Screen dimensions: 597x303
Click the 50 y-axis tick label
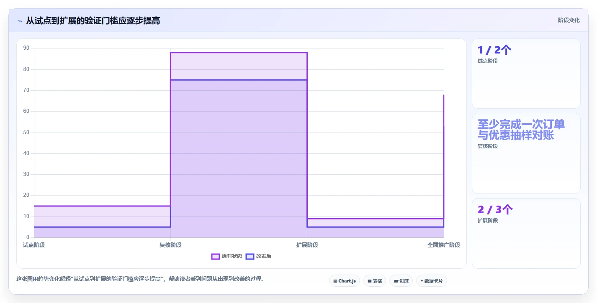pyautogui.click(x=26, y=132)
